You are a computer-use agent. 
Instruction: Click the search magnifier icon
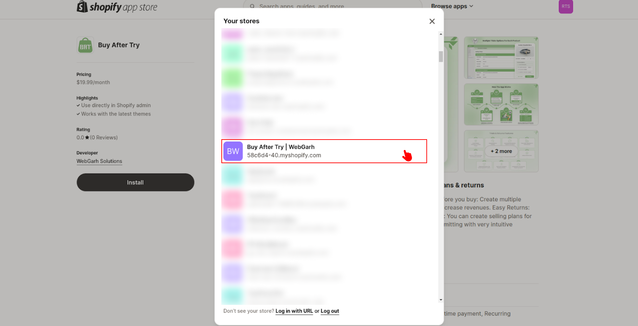point(252,6)
